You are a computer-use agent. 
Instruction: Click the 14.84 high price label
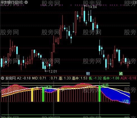92,7
